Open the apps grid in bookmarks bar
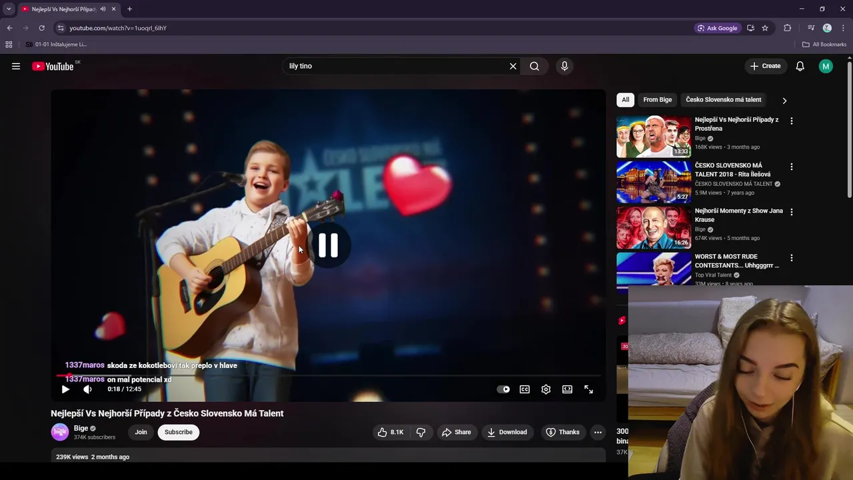The height and width of the screenshot is (480, 853). [x=9, y=45]
